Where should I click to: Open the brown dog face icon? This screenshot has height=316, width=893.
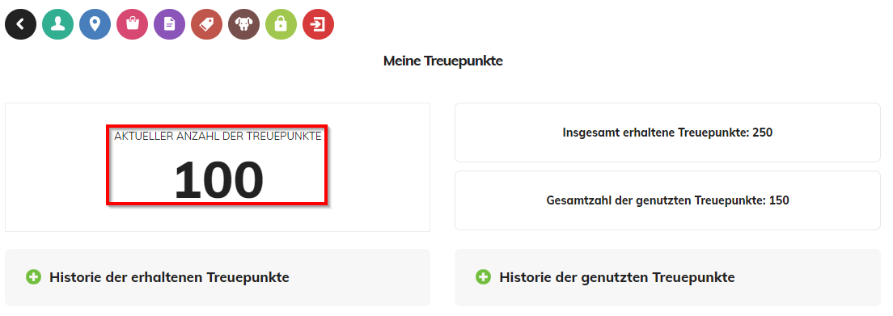243,24
